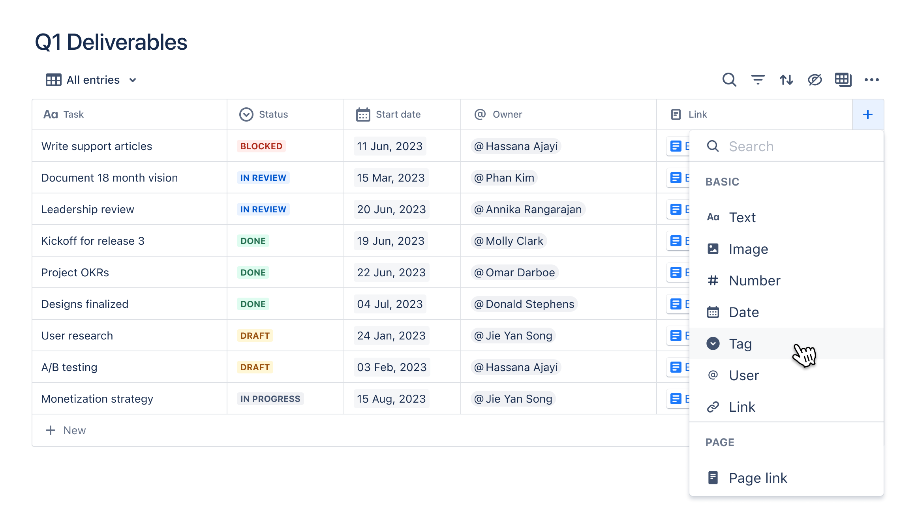This screenshot has height=525, width=916.
Task: Click the grid view icon in toolbar
Action: (x=843, y=80)
